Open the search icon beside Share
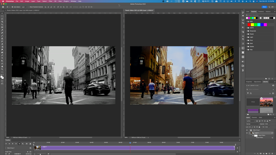 coord(269,7)
